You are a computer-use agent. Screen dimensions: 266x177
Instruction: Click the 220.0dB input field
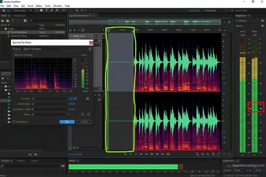pyautogui.click(x=73, y=98)
